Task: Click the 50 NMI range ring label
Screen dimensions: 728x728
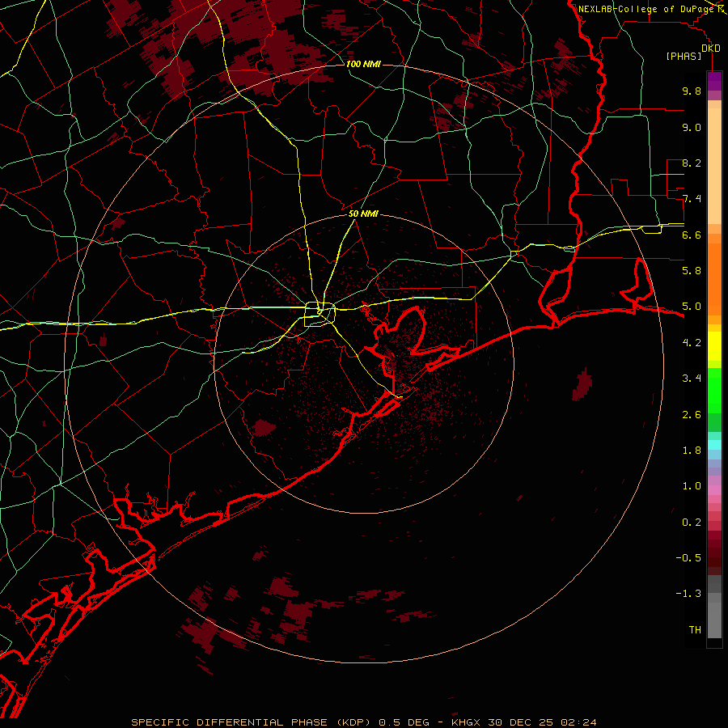Action: 363,214
